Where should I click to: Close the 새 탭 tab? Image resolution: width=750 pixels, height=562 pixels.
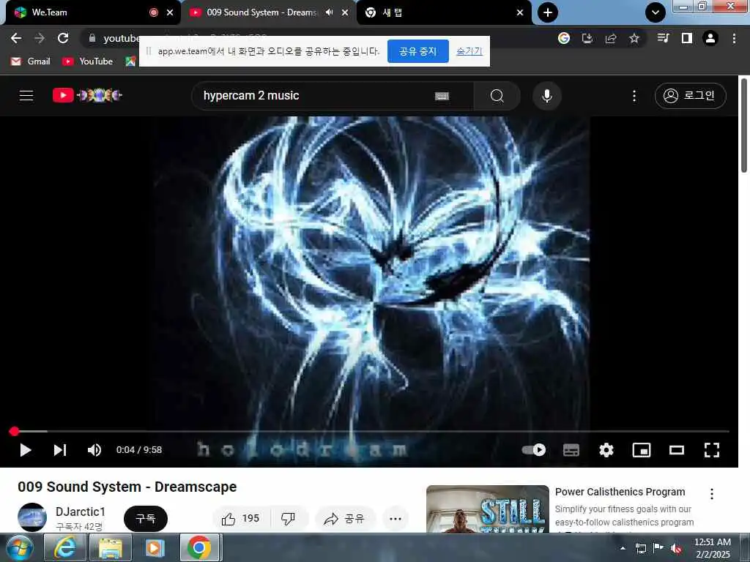click(520, 12)
